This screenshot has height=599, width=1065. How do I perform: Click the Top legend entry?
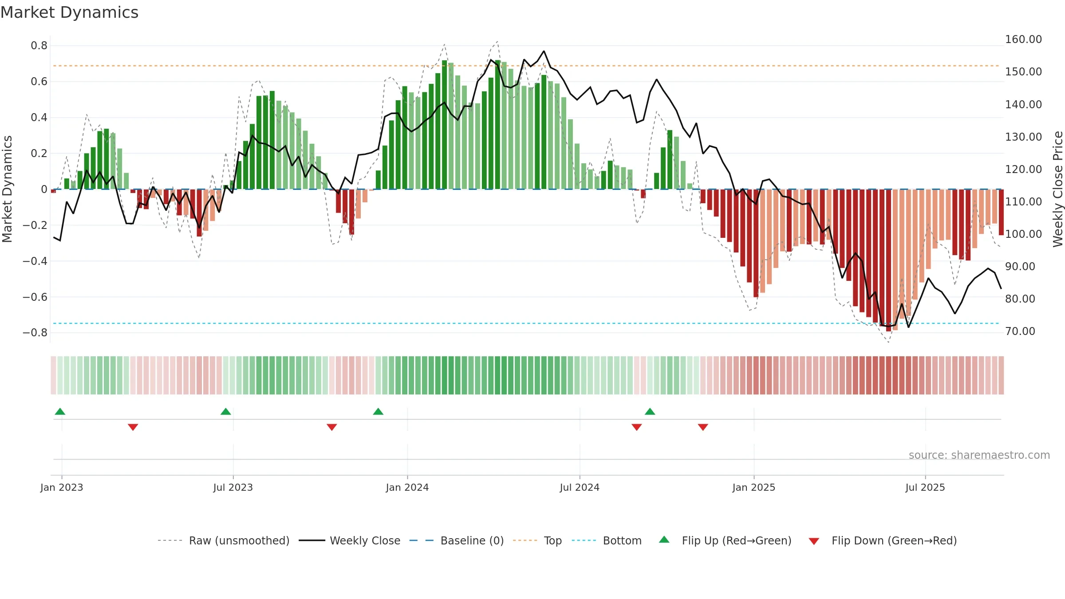tap(537, 540)
